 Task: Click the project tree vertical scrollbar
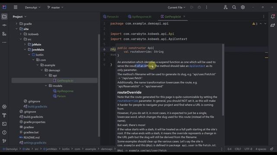(x=99, y=85)
